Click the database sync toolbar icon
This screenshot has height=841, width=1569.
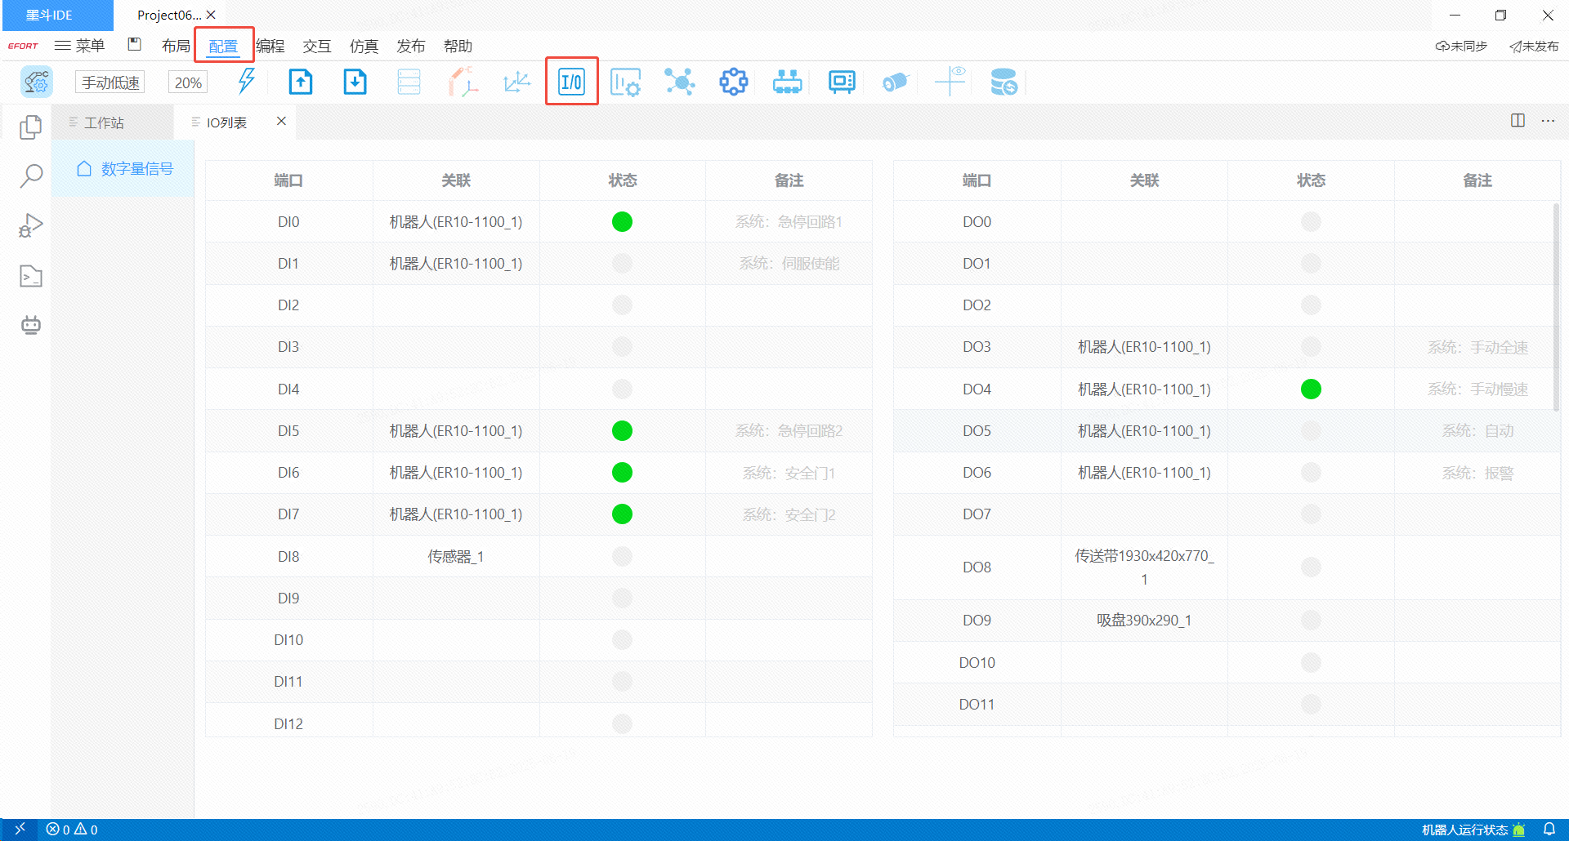pos(1004,82)
